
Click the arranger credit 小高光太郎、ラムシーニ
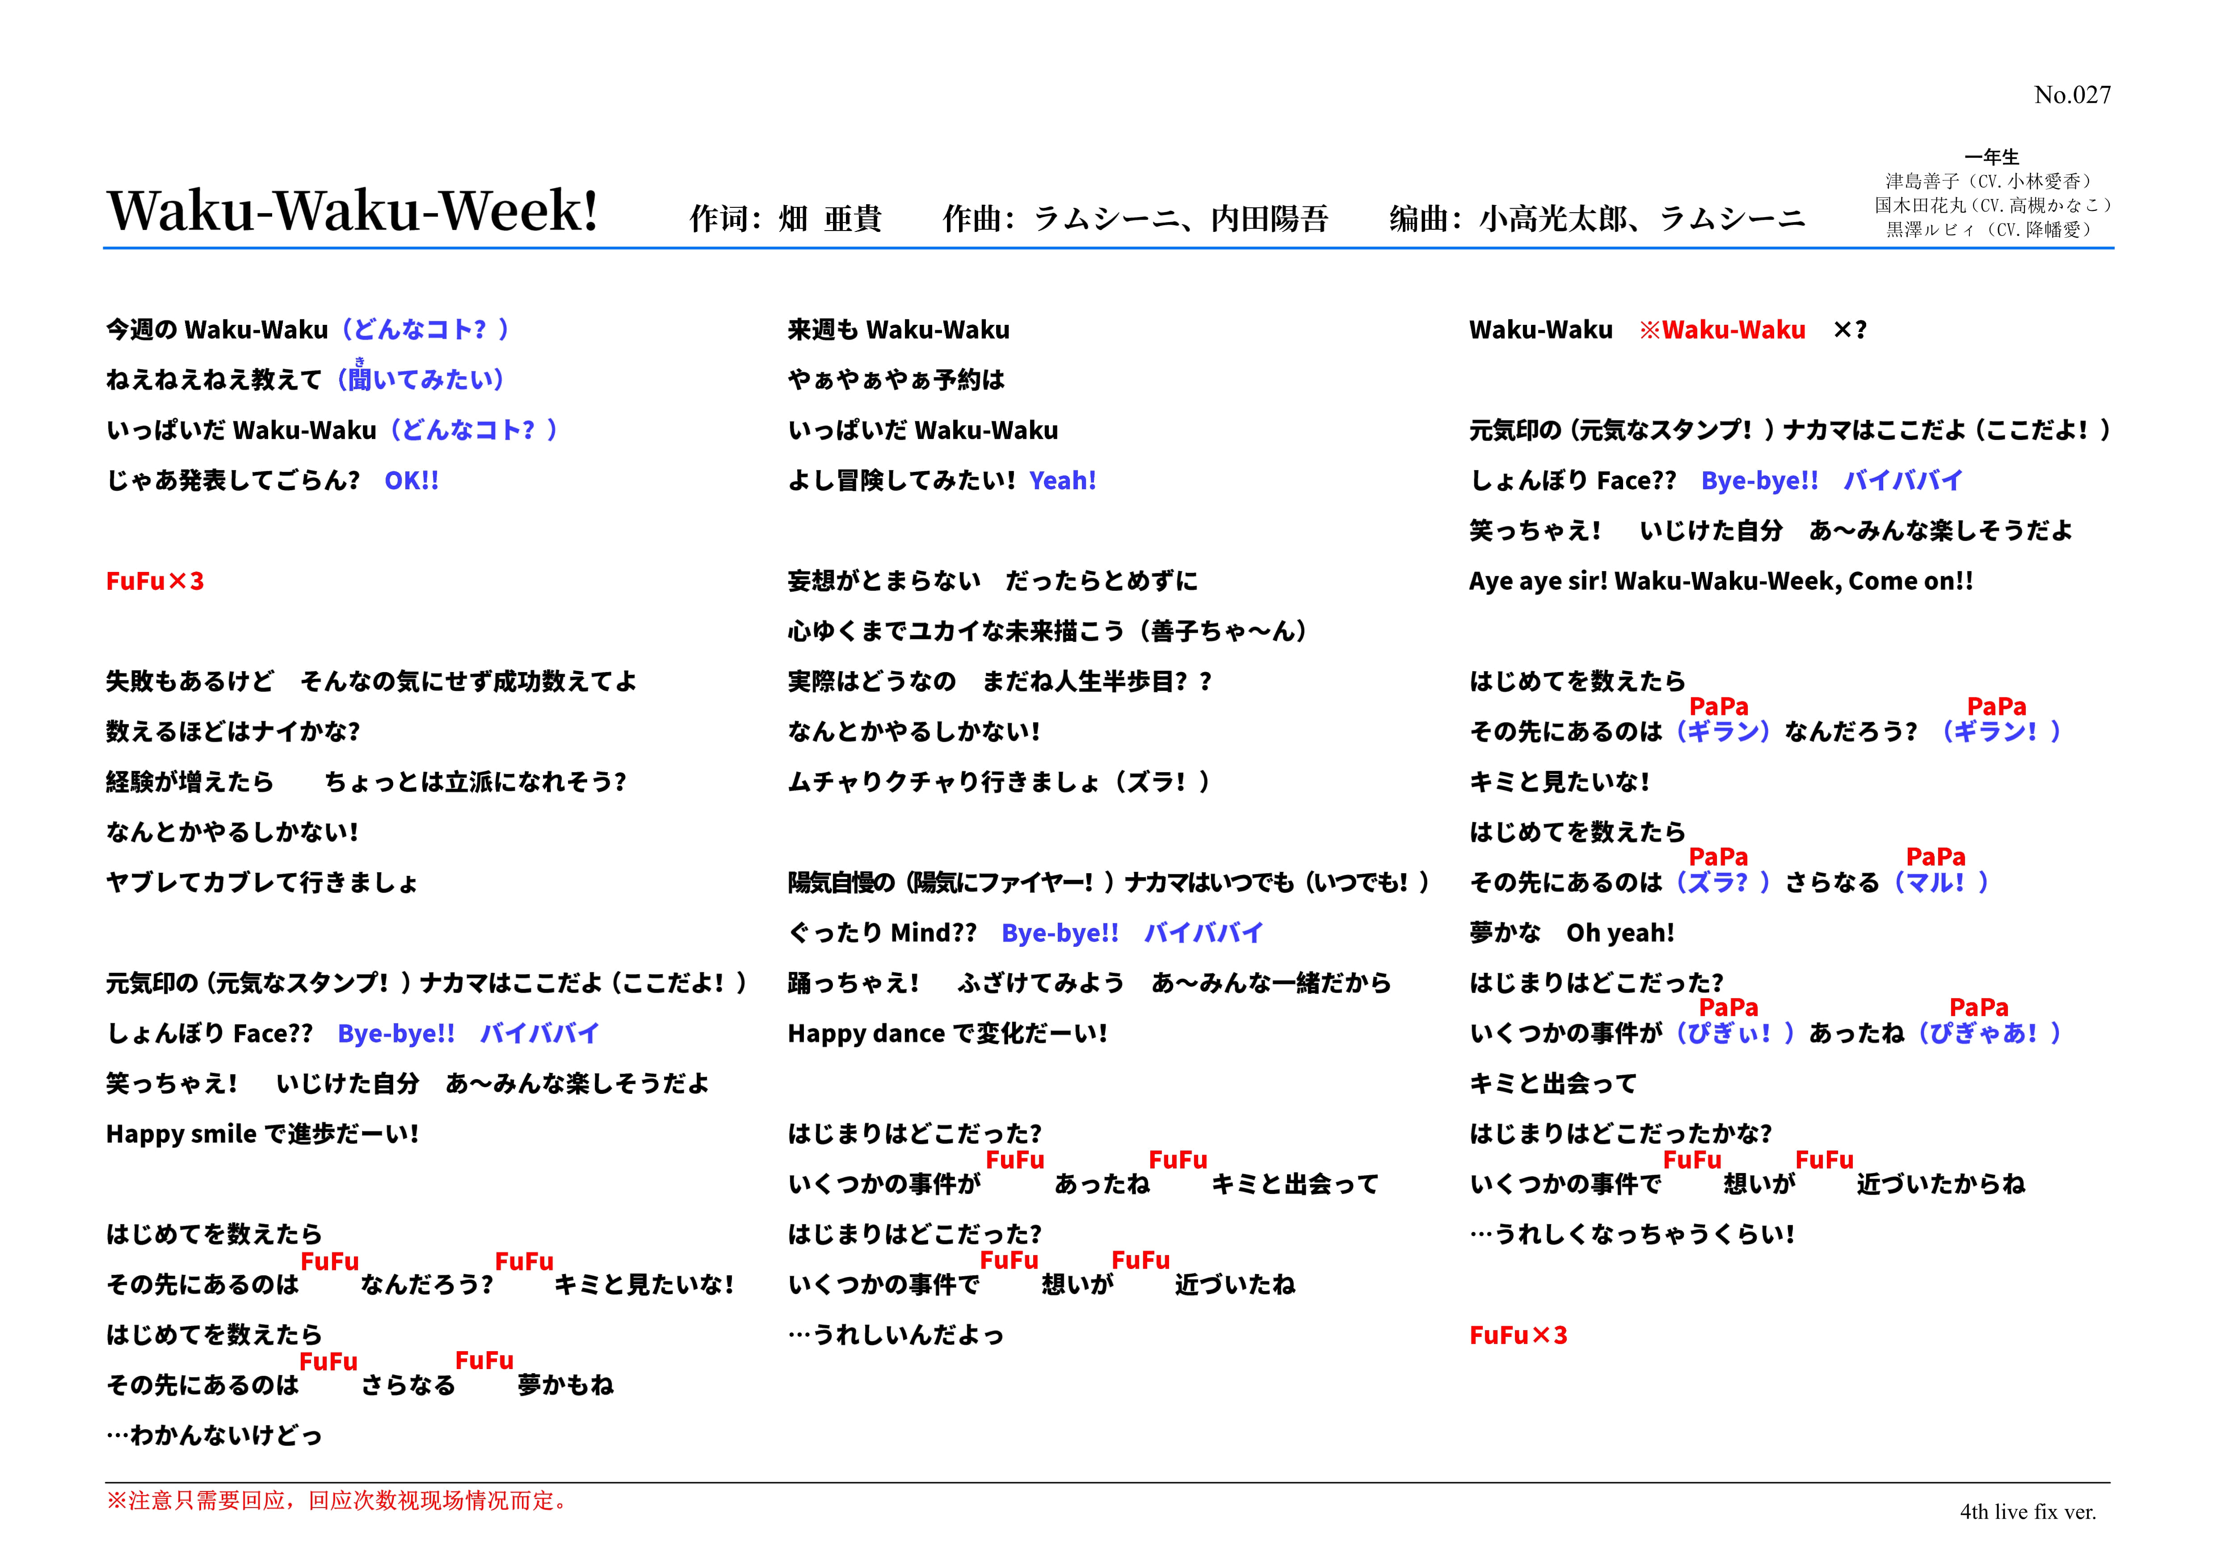pos(1641,219)
